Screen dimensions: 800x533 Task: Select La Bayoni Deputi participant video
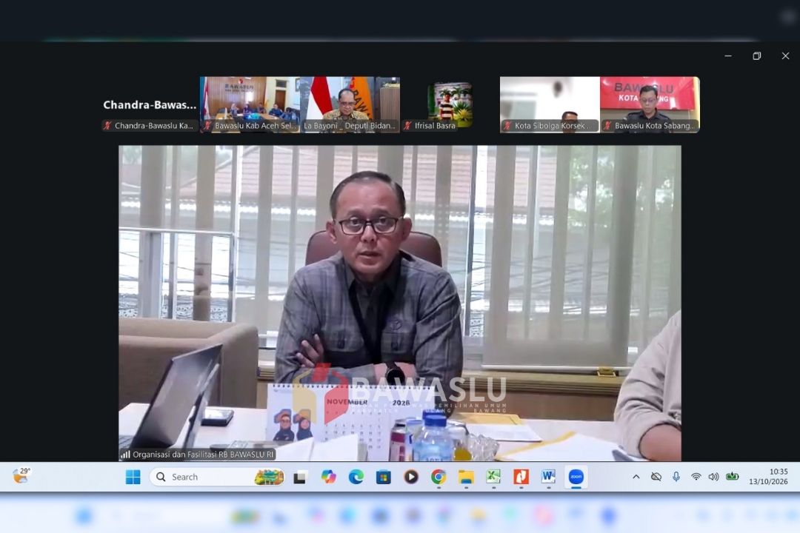point(350,105)
